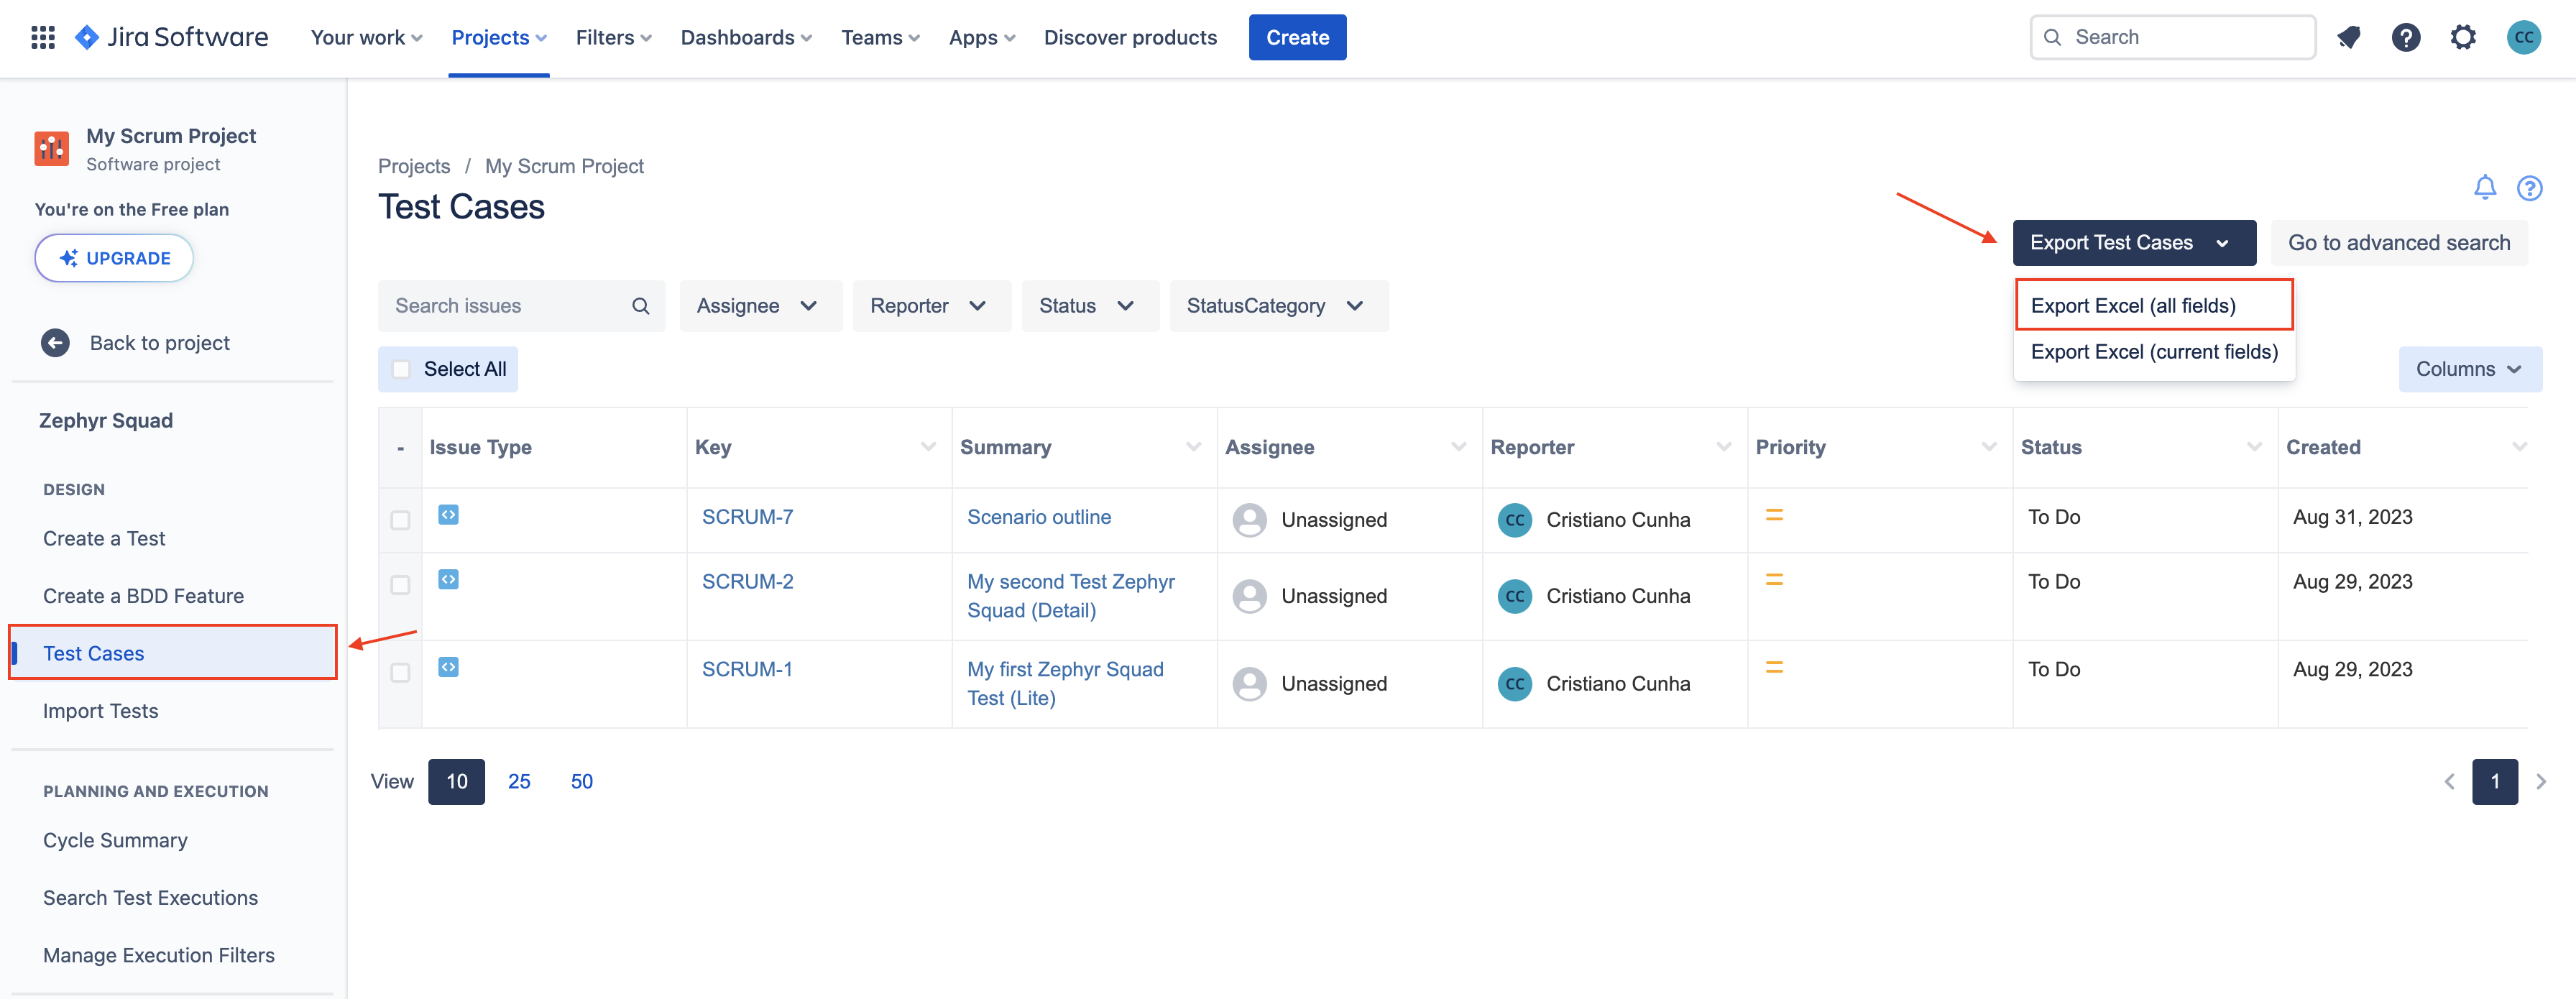This screenshot has height=999, width=2576.
Task: Open the Reporter filter dropdown
Action: pyautogui.click(x=931, y=306)
